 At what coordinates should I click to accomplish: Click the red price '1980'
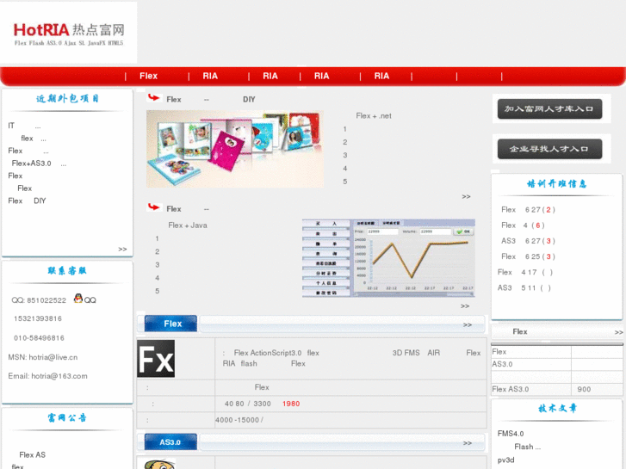pyautogui.click(x=291, y=404)
